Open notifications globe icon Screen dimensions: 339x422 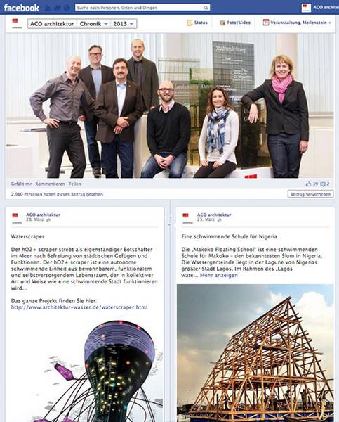click(67, 8)
